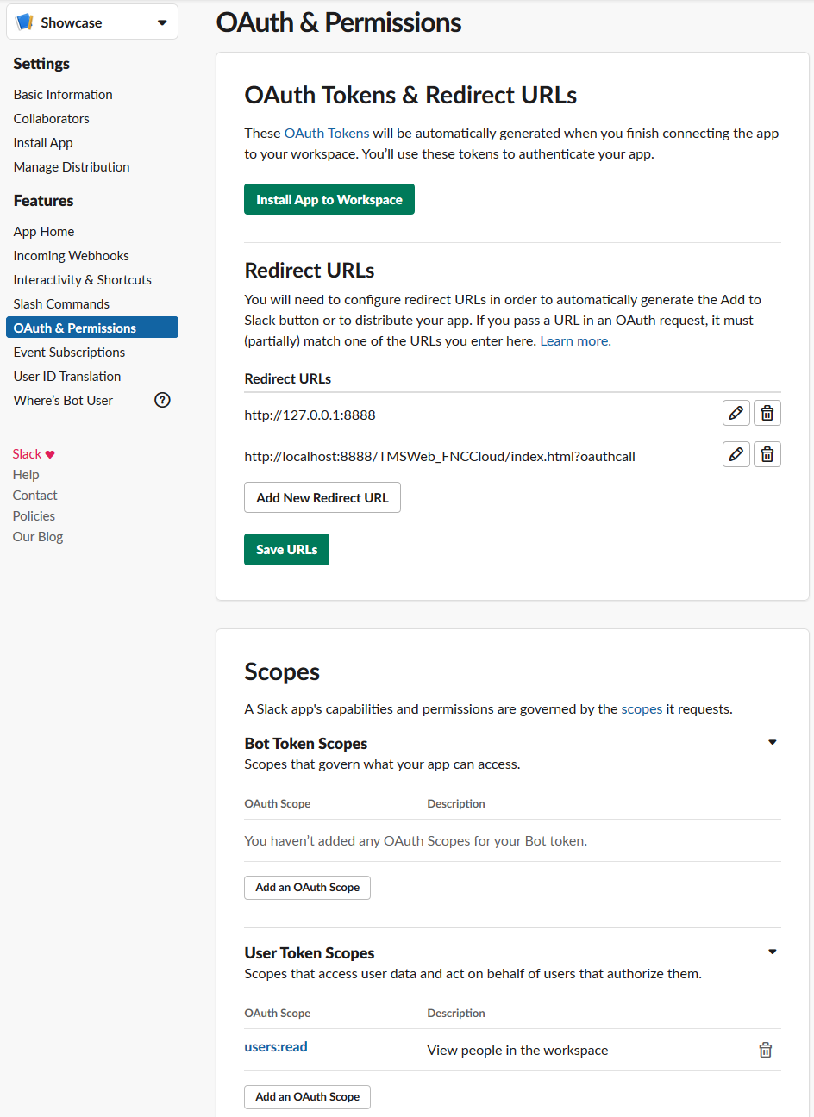Edit the 127.0.0.1:8888 redirect URL

736,414
